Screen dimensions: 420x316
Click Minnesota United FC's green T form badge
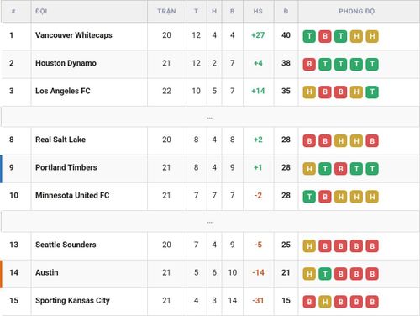pyautogui.click(x=309, y=197)
